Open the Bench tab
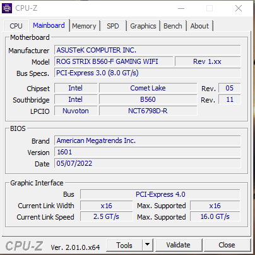 173,26
